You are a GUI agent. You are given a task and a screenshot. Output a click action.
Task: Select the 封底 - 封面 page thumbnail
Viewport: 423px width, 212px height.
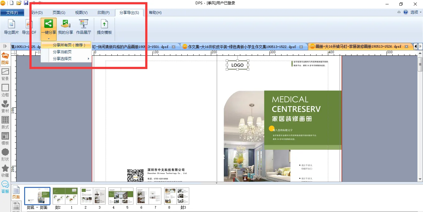click(x=37, y=196)
